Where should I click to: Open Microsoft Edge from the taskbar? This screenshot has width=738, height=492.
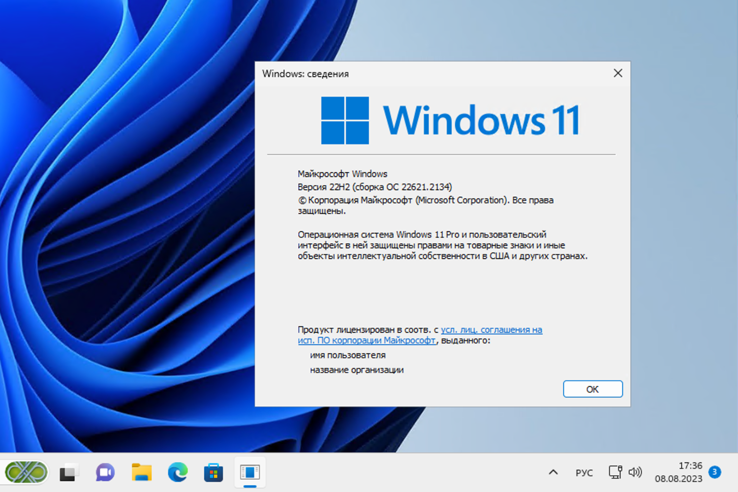178,472
